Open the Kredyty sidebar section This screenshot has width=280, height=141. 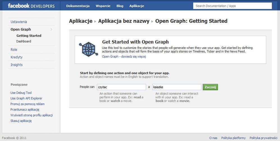pos(16,57)
